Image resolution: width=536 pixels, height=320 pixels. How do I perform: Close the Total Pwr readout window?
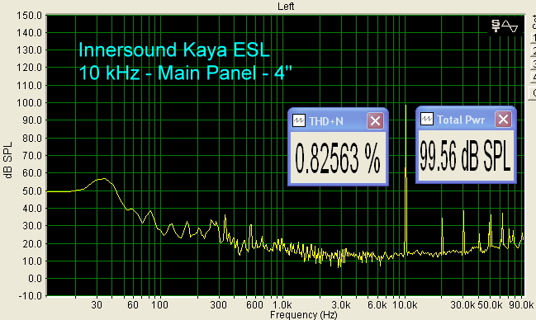(x=503, y=120)
